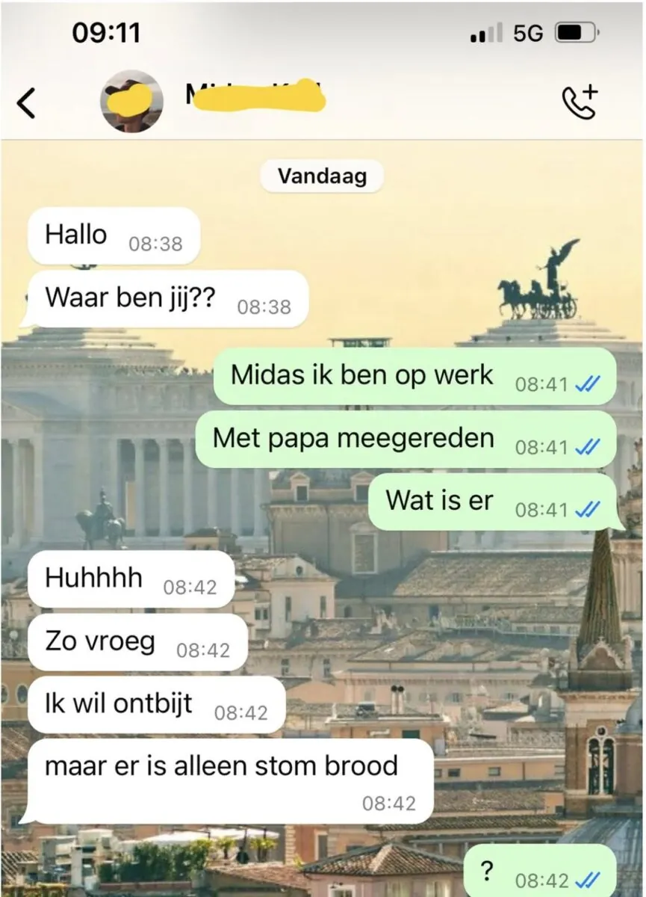The height and width of the screenshot is (897, 646).
Task: Start a call with the phone plus icon
Action: [x=580, y=102]
